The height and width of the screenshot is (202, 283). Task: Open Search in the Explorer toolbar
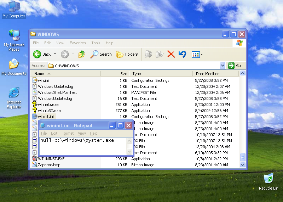pyautogui.click(x=101, y=54)
